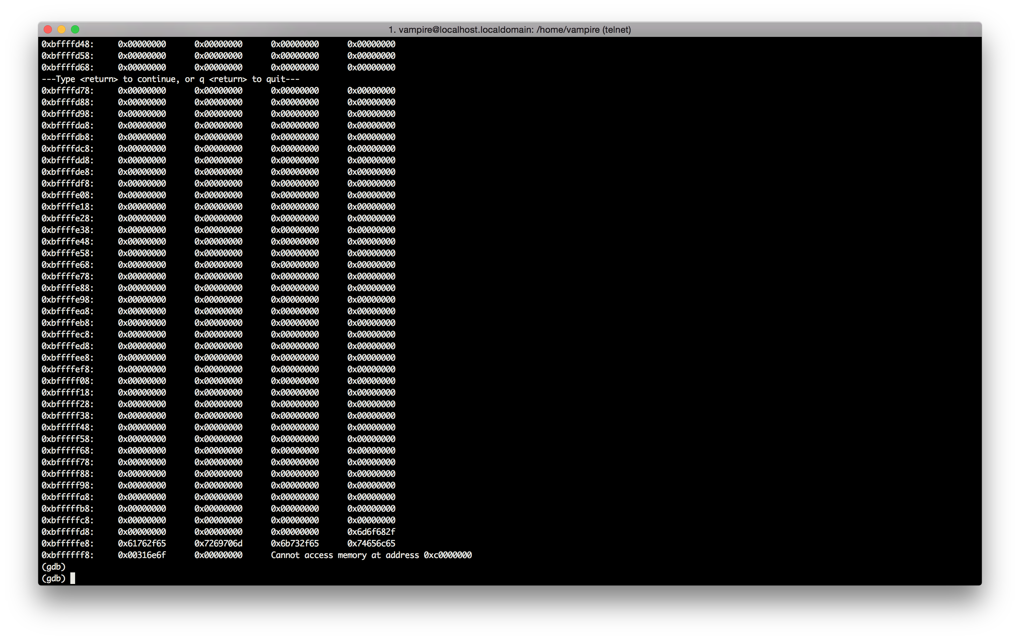Click the value 0x61762f65
This screenshot has height=640, width=1020.
[142, 543]
